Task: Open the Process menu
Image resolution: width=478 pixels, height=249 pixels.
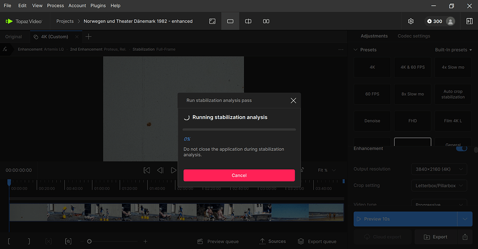Action: pyautogui.click(x=56, y=6)
